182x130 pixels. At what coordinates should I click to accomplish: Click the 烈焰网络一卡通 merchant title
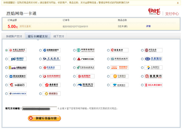tap(22, 13)
